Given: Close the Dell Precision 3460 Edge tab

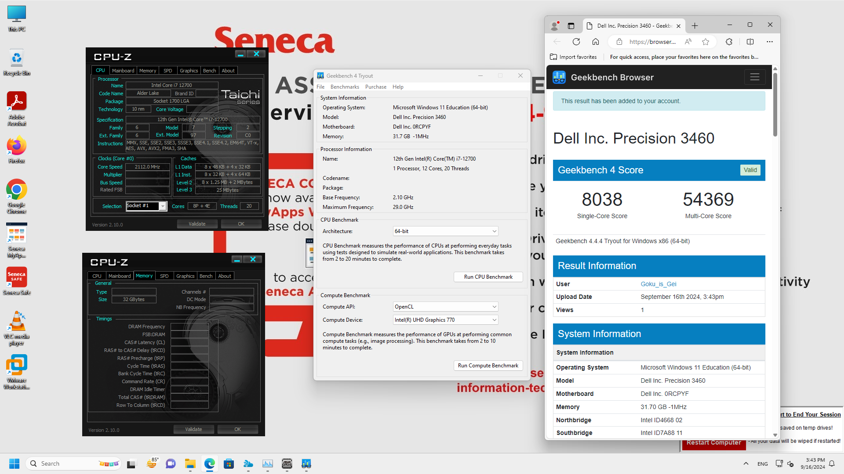Looking at the screenshot, I should 678,26.
